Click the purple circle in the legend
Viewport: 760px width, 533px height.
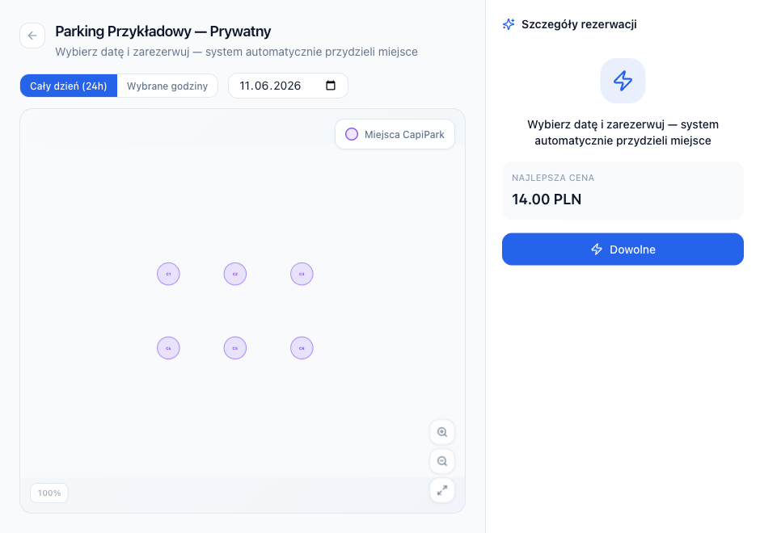[x=352, y=134]
